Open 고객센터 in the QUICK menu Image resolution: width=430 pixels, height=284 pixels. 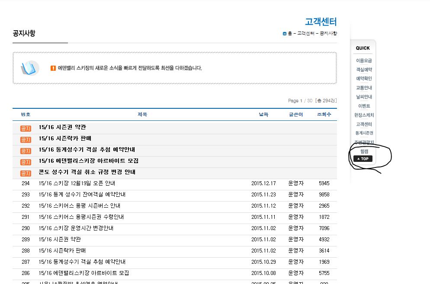(364, 124)
